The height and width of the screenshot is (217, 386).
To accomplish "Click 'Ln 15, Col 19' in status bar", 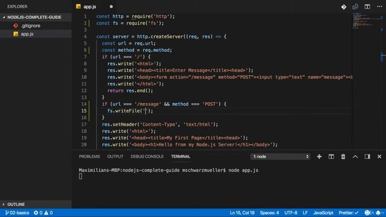I will coord(242,213).
